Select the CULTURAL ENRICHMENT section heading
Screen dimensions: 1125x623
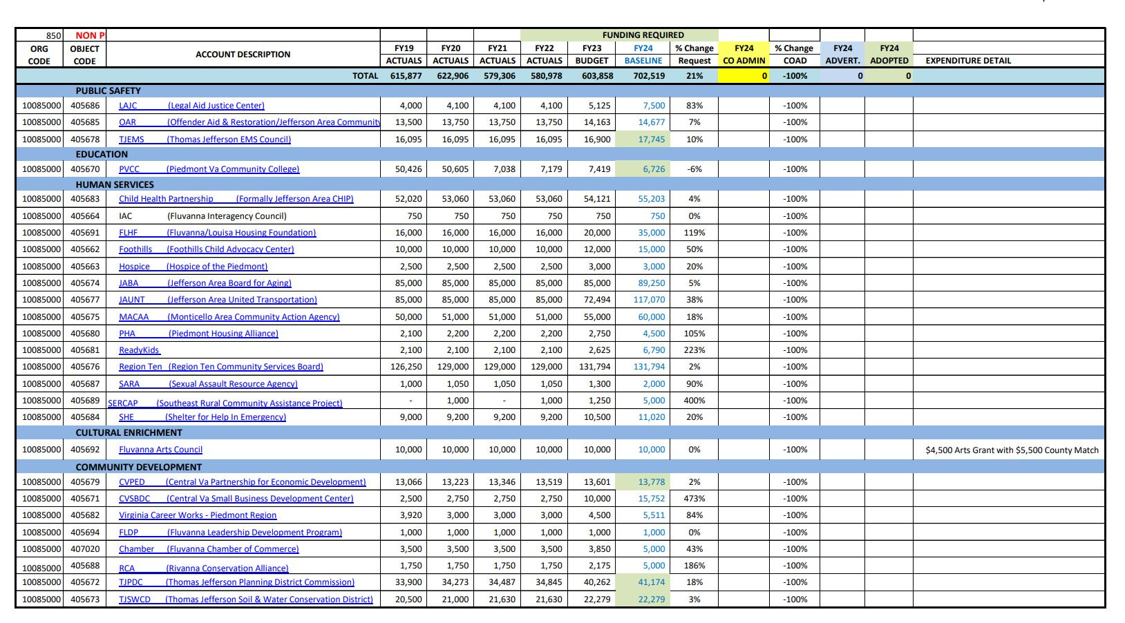(129, 433)
